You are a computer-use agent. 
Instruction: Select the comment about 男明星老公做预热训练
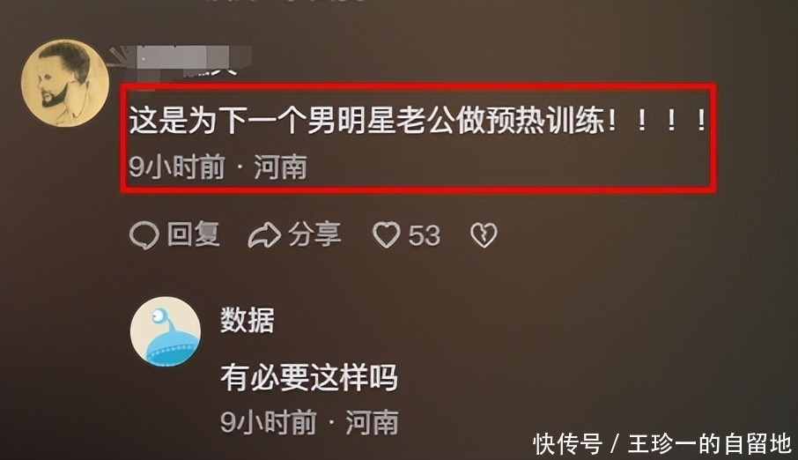pyautogui.click(x=417, y=122)
